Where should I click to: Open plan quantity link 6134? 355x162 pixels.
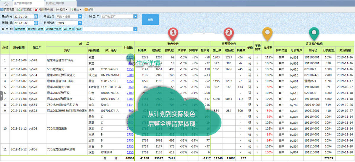(130, 105)
